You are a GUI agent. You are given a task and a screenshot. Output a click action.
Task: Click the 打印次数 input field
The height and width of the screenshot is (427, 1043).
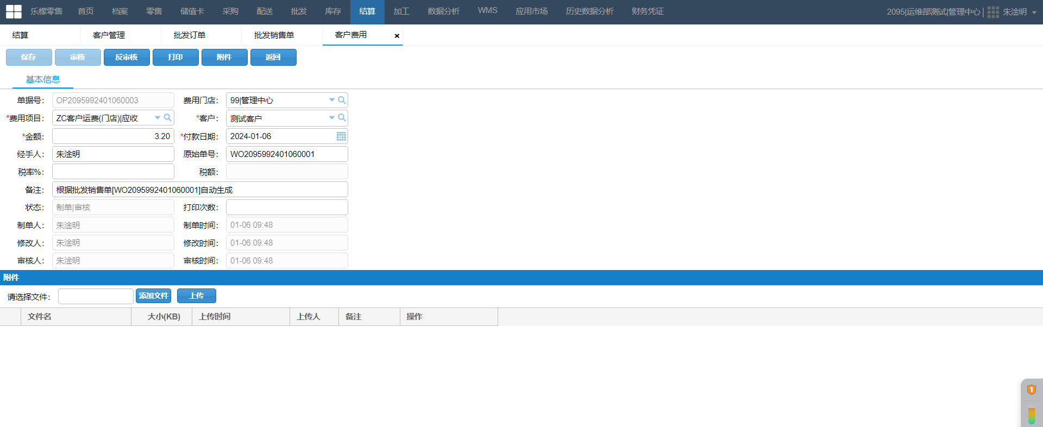(287, 208)
